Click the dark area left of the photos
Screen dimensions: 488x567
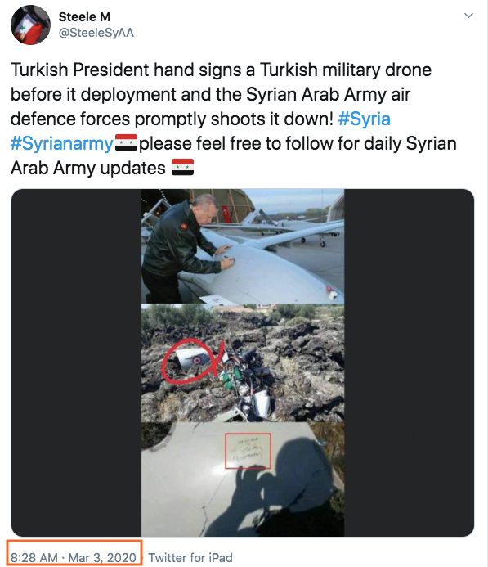point(76,362)
